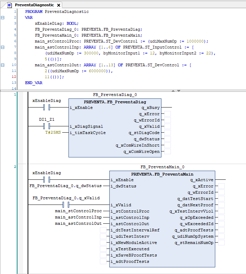The width and height of the screenshot is (246, 274).
Task: Click the FB_PreventaDiag_0.q_dwStatus input variable
Action: [66, 186]
